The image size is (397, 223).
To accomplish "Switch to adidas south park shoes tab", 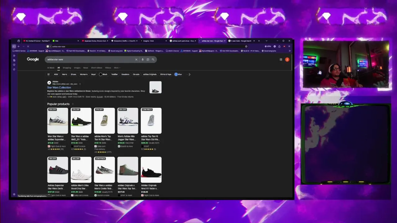I will tap(183, 41).
